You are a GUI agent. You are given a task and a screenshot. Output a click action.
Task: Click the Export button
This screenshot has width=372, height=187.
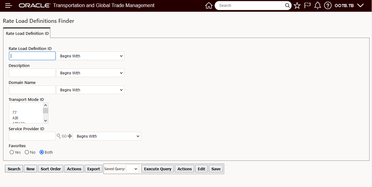[94, 169]
